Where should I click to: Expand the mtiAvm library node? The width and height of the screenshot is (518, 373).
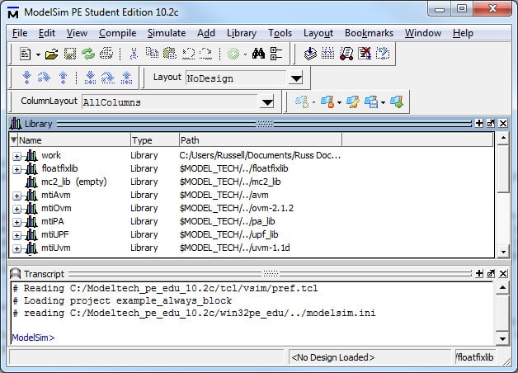tap(16, 196)
